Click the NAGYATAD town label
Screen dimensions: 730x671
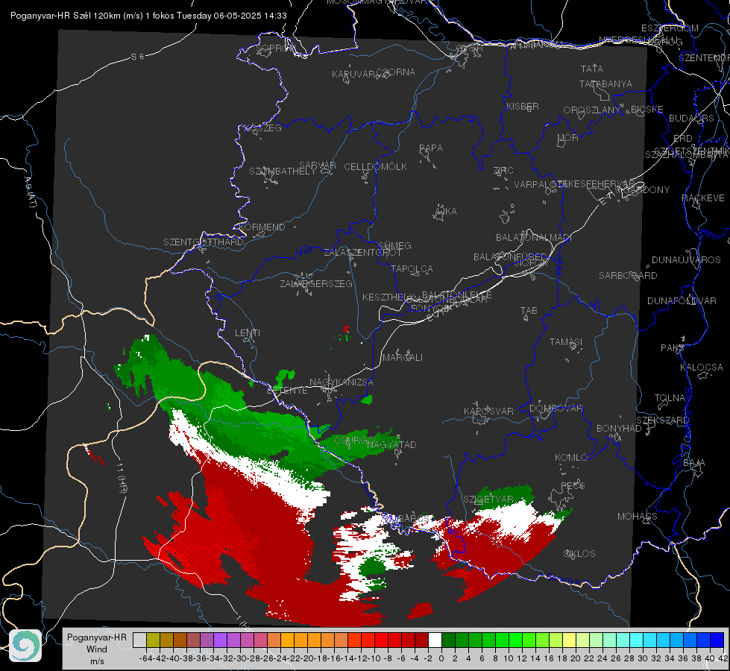pos(391,444)
